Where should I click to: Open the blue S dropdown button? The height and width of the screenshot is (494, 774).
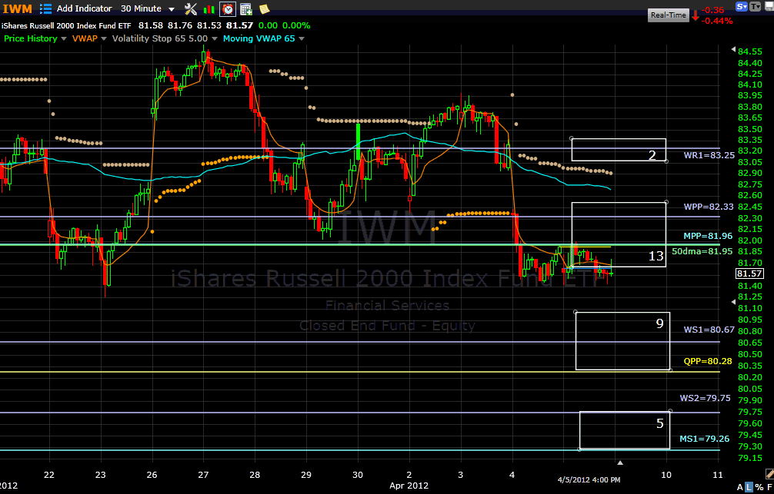click(x=742, y=6)
